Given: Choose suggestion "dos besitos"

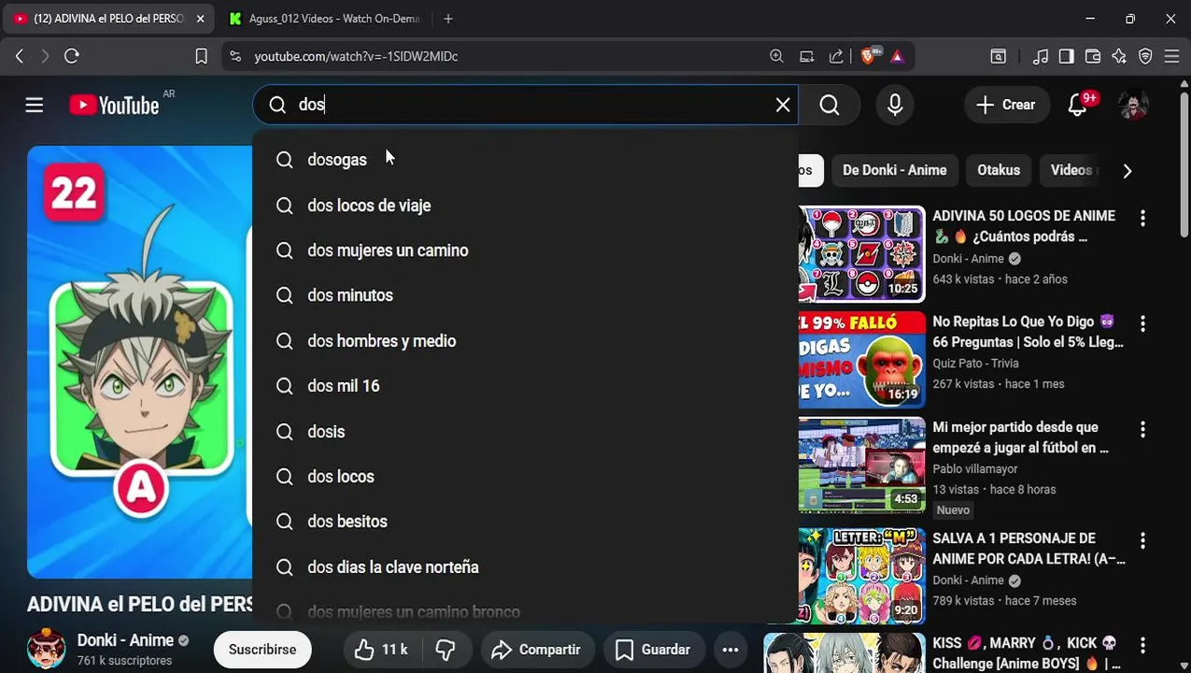Looking at the screenshot, I should 525,522.
